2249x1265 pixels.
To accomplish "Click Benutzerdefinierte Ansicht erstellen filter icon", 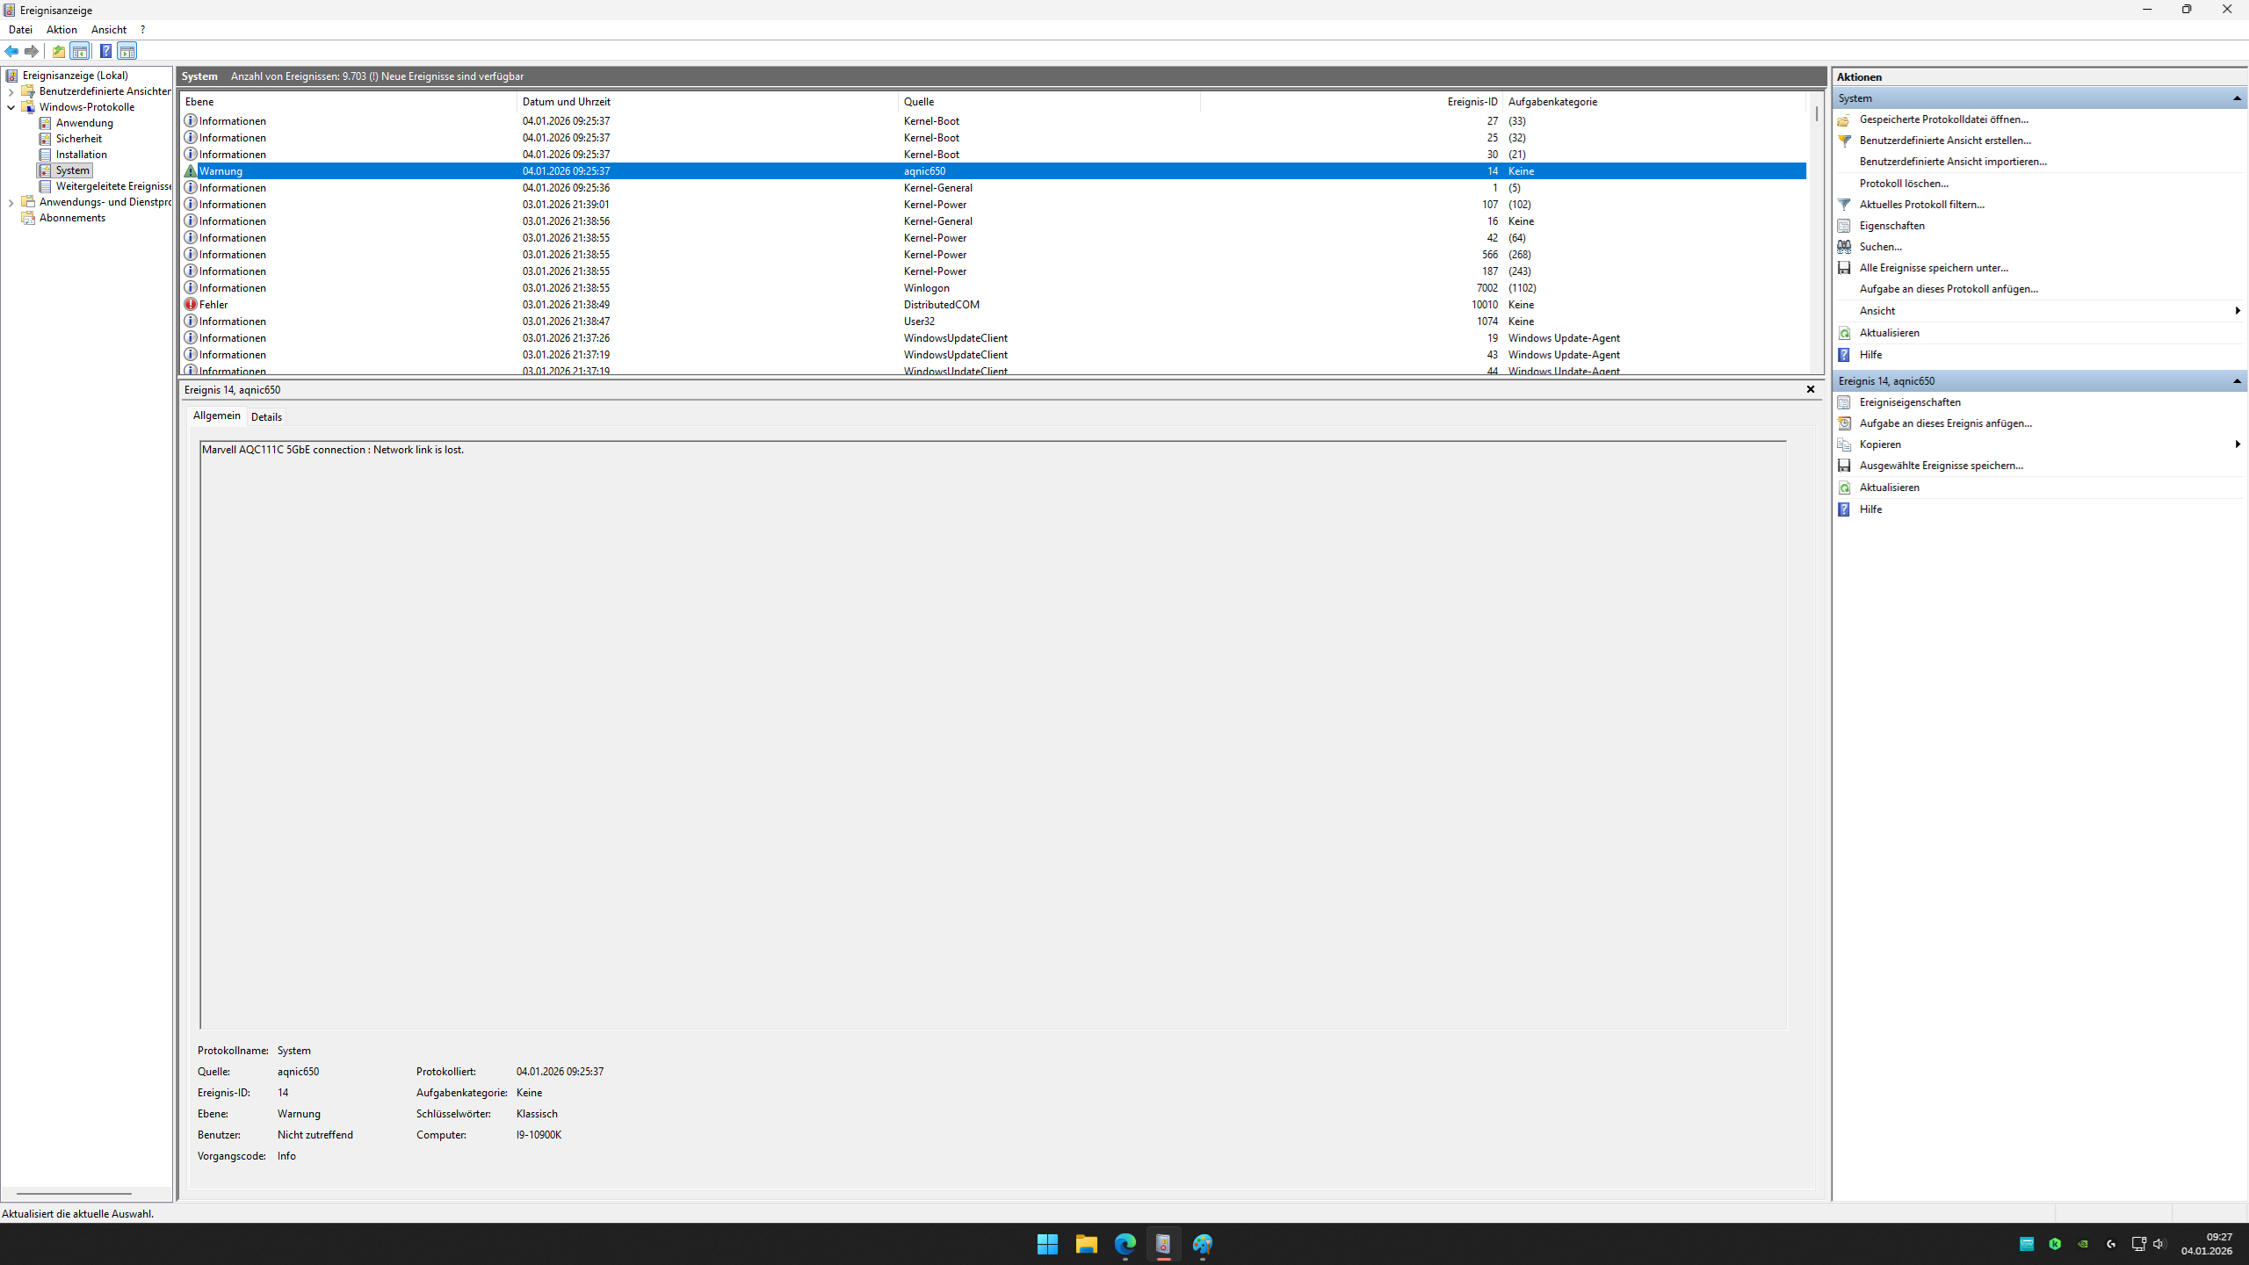I will (1844, 141).
